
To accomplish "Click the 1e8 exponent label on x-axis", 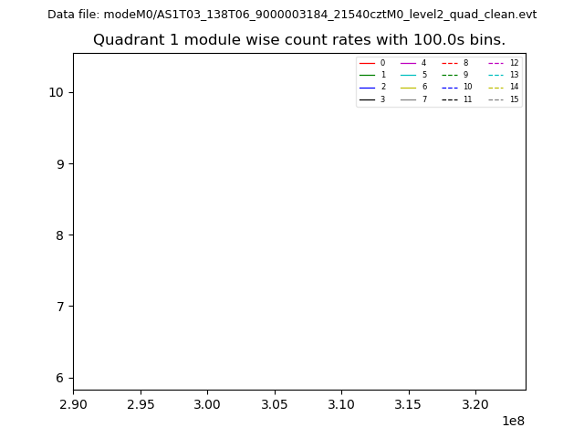I will (513, 421).
